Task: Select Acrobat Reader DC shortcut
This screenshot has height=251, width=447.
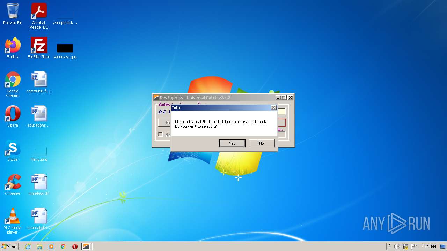Action: click(x=39, y=16)
